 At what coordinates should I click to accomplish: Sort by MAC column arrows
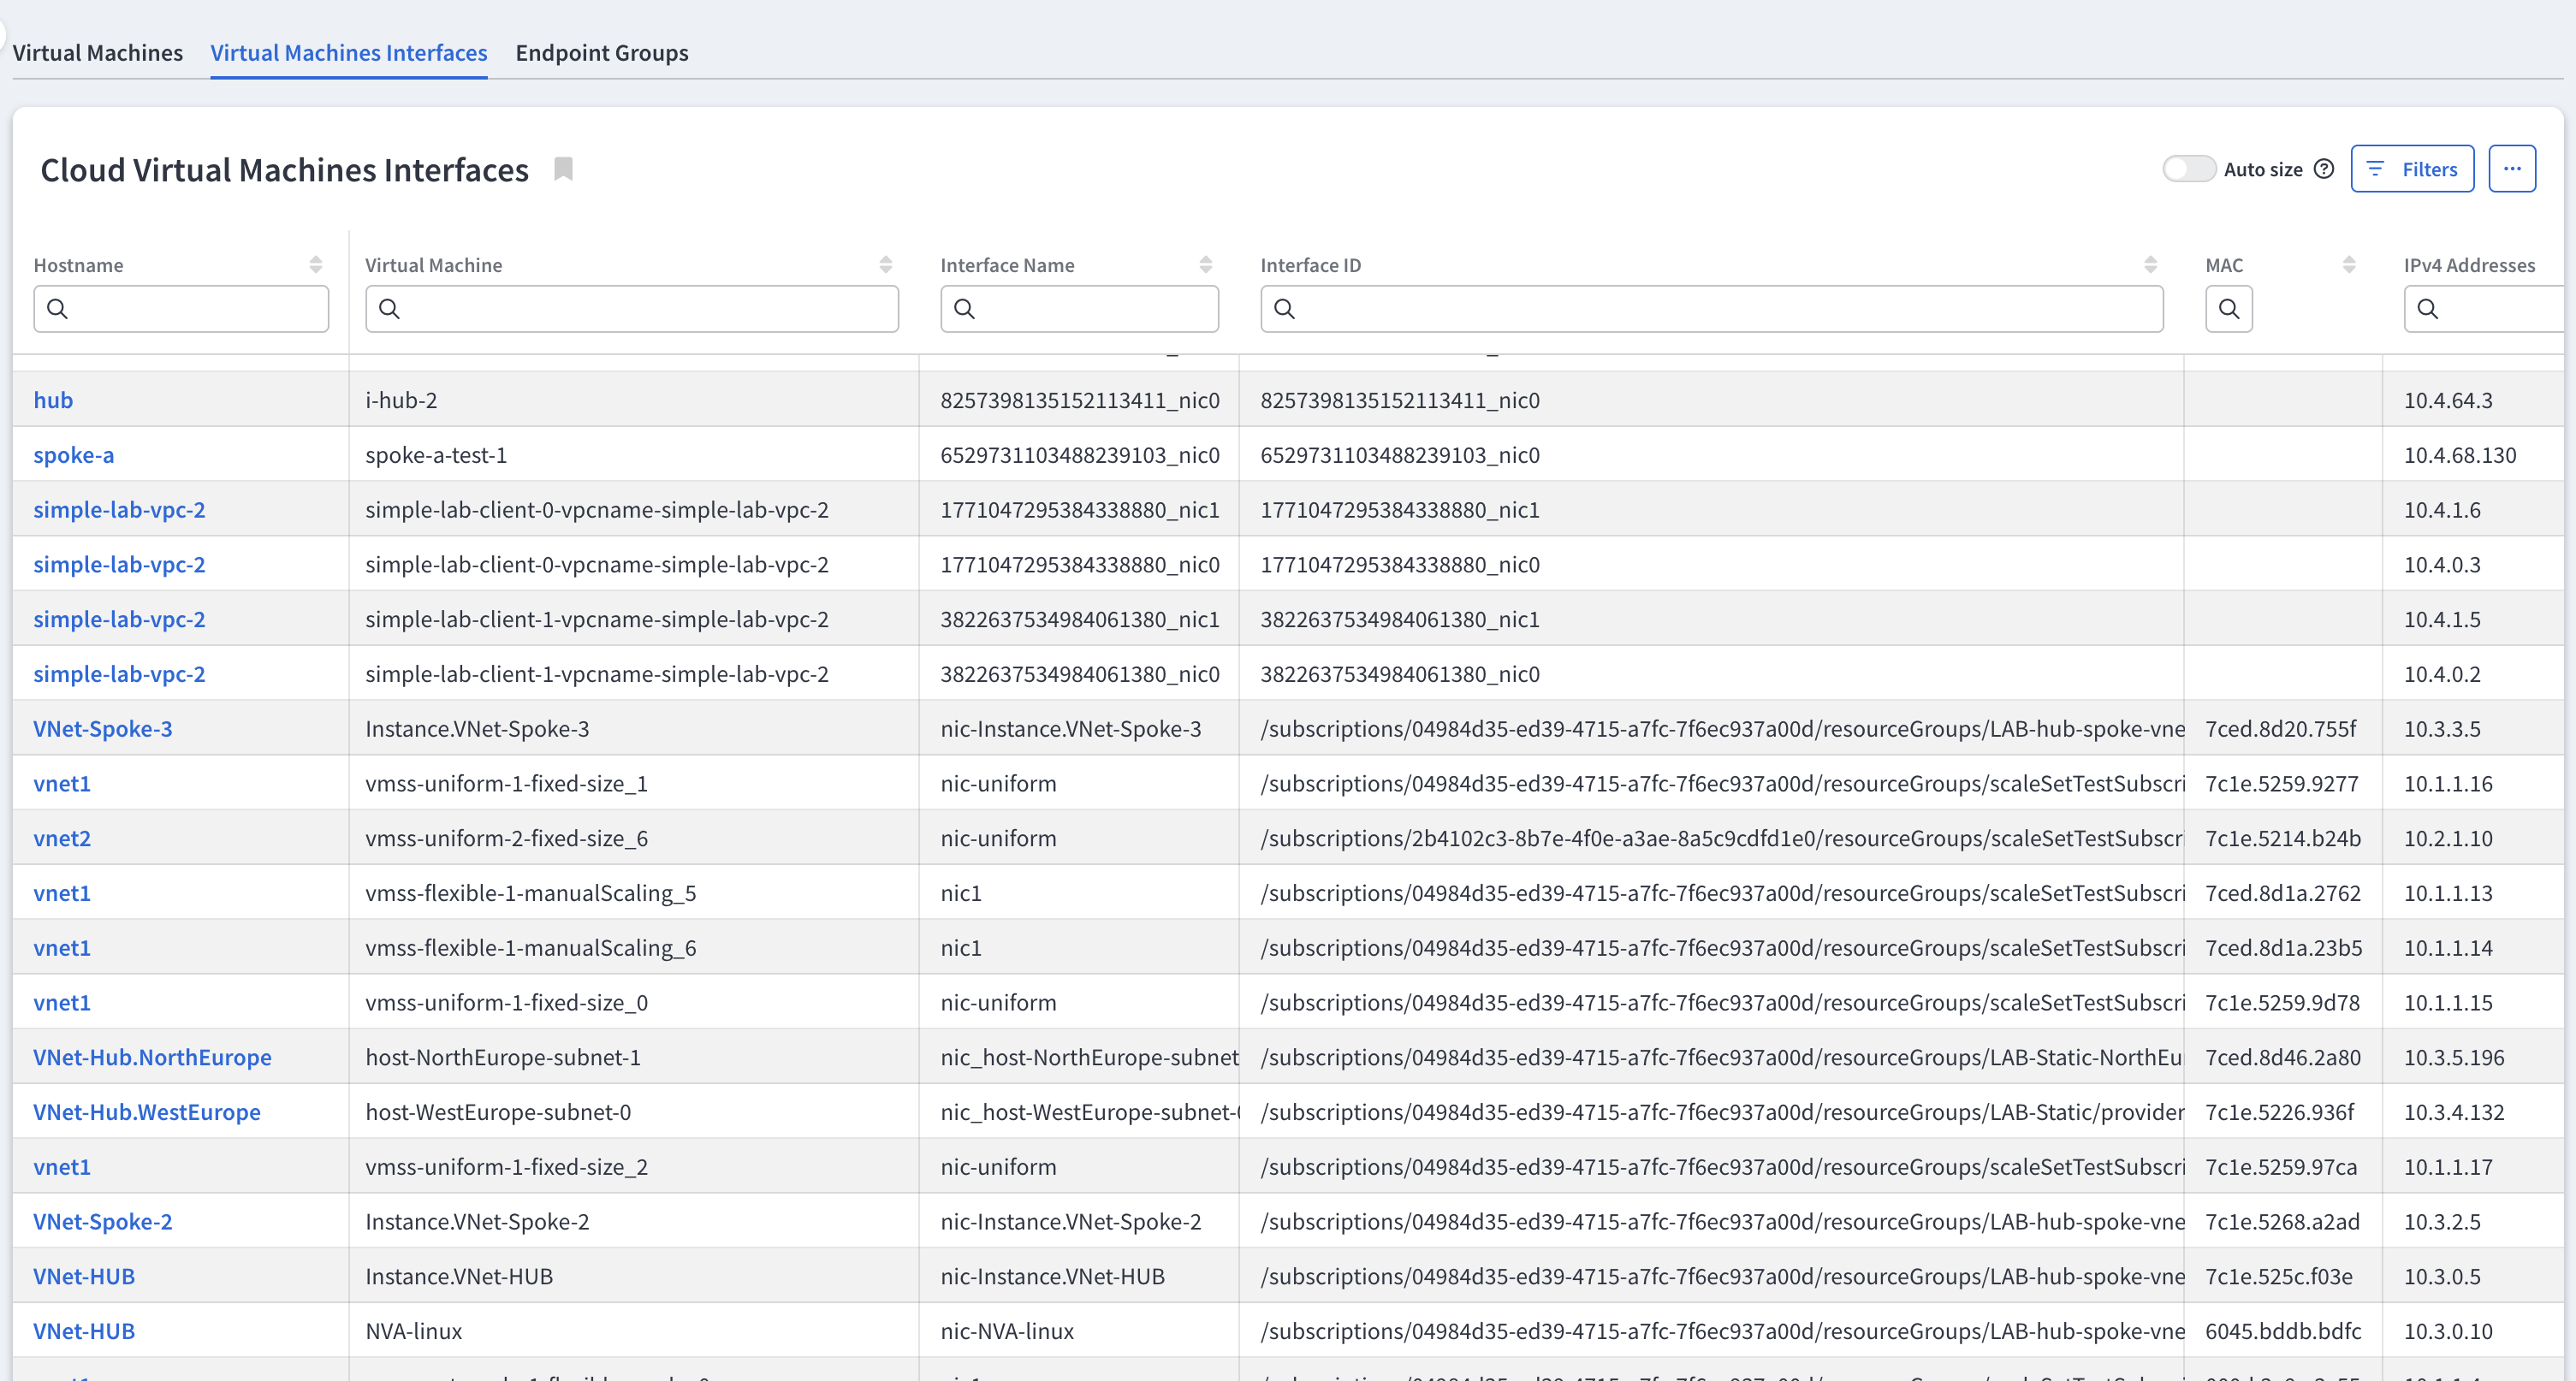(2349, 265)
